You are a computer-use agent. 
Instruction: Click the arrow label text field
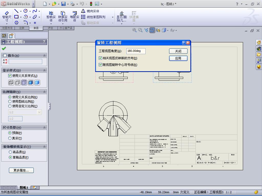25,62
